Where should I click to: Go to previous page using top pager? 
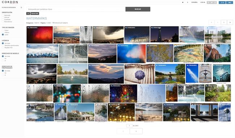218,22
